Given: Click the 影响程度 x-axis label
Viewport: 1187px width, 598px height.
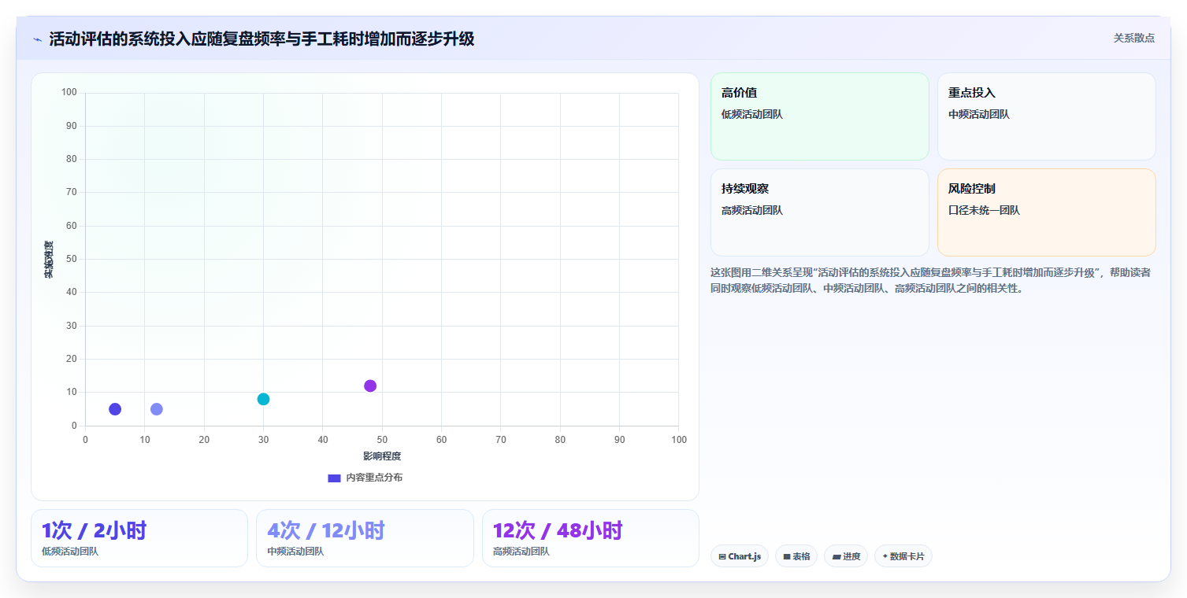Looking at the screenshot, I should click(382, 456).
